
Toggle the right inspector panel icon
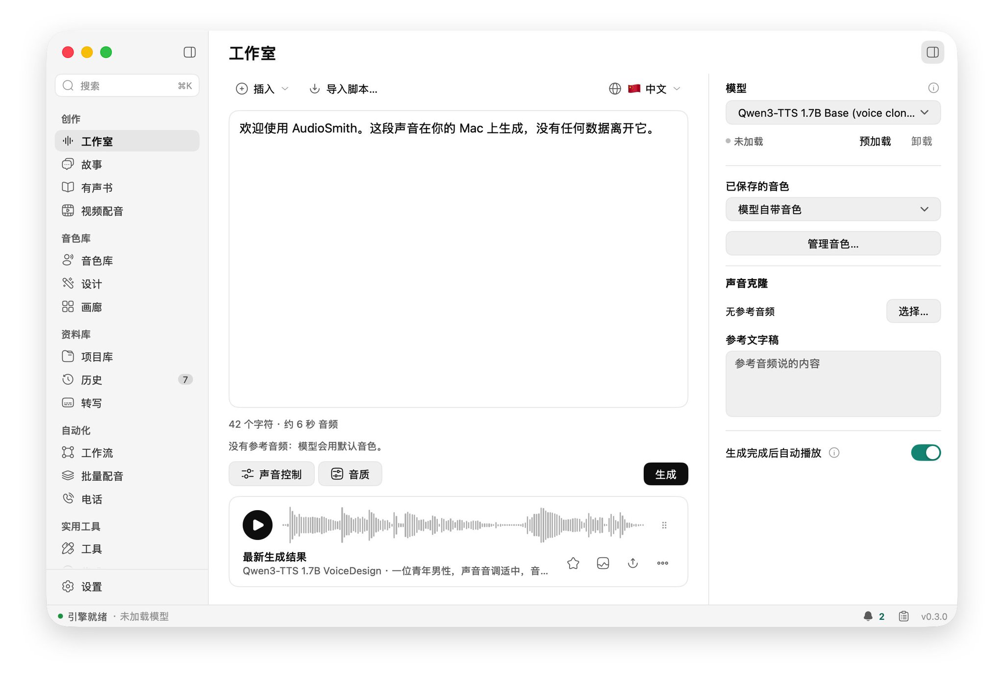932,52
